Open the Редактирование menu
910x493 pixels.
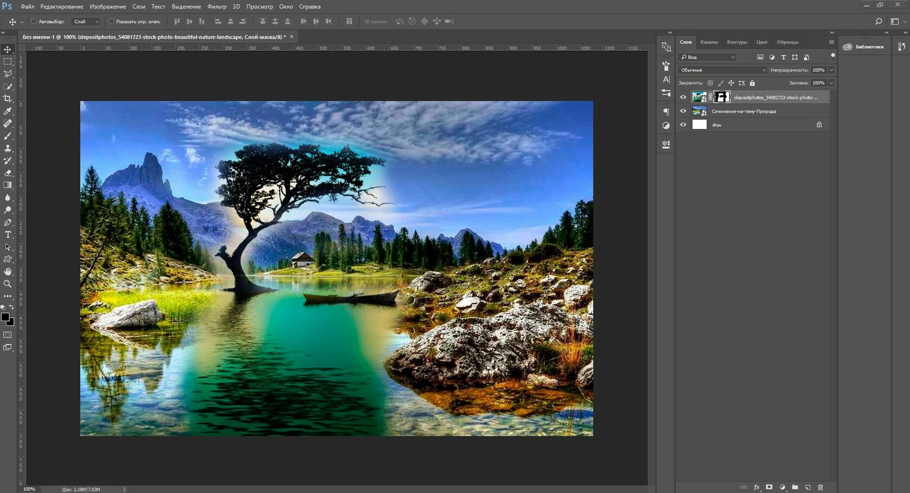click(62, 6)
